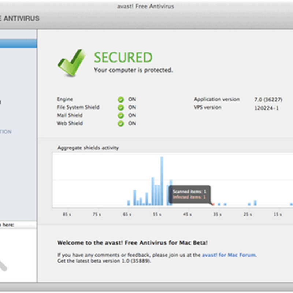Click the SECURED status heading
Image resolution: width=293 pixels, height=293 pixels.
click(x=123, y=58)
